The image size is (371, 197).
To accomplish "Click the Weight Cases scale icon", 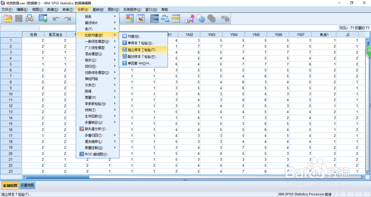I will tap(165, 18).
